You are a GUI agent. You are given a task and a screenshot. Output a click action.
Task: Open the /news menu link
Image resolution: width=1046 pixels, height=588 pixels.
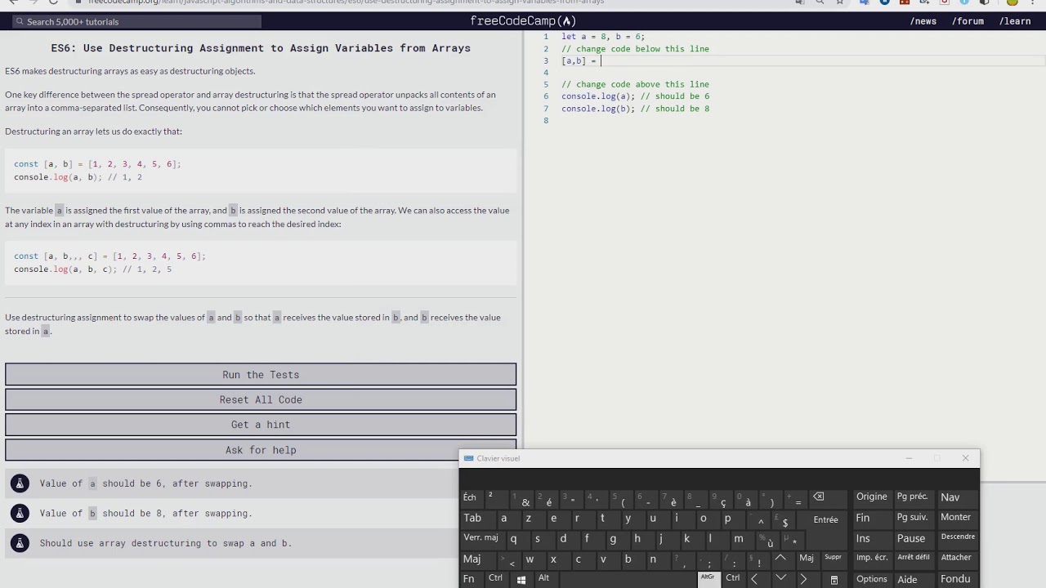click(x=923, y=21)
